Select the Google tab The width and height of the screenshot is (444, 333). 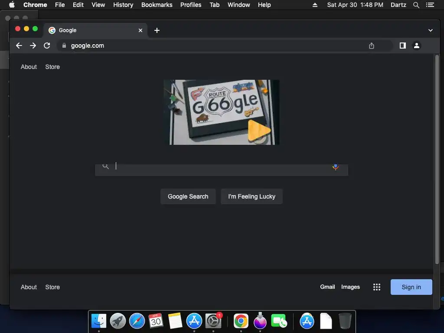point(95,30)
